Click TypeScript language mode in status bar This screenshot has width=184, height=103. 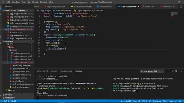click(157, 101)
